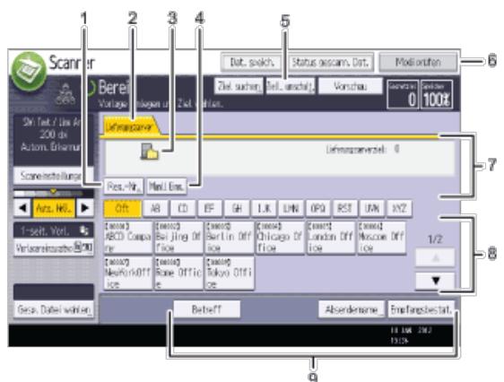Tap the Vorschau preview button

(351, 86)
